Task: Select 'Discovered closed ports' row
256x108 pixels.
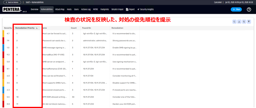Action: (x=54, y=90)
